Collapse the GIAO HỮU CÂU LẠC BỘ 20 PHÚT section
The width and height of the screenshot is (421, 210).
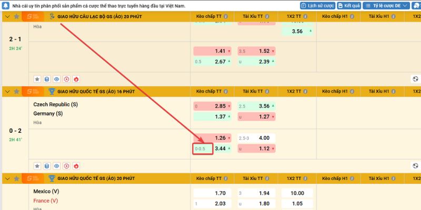tap(7, 17)
